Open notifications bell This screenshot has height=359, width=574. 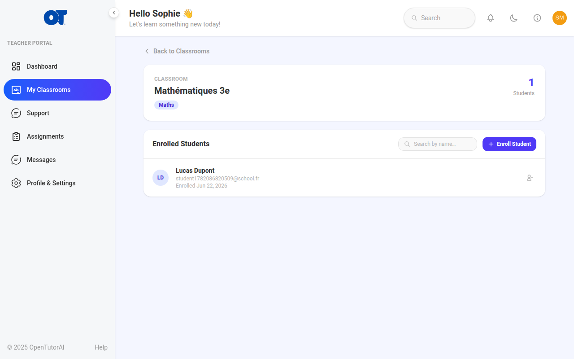coord(491,18)
